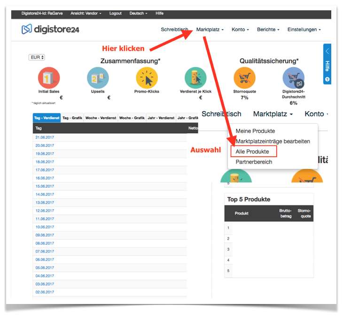Expand the Einstellungen dropdown menu
This screenshot has width=343, height=319.
pyautogui.click(x=304, y=30)
